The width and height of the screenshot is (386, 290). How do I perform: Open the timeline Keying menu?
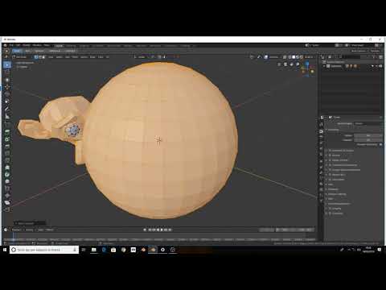pyautogui.click(x=30, y=230)
